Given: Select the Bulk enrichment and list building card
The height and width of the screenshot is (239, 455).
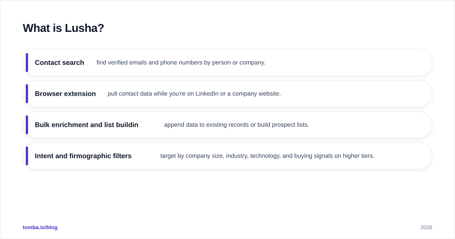Looking at the screenshot, I should click(x=227, y=125).
